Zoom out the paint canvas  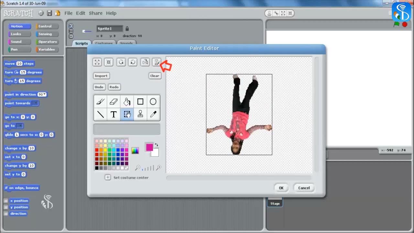pos(138,168)
